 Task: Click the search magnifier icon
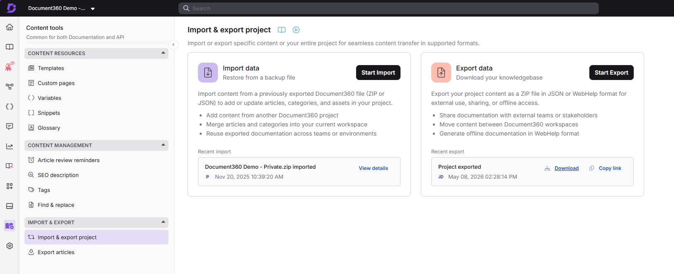186,8
